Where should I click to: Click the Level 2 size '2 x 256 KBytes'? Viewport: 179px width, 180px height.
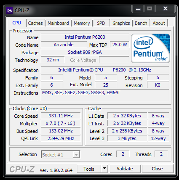click(x=127, y=131)
